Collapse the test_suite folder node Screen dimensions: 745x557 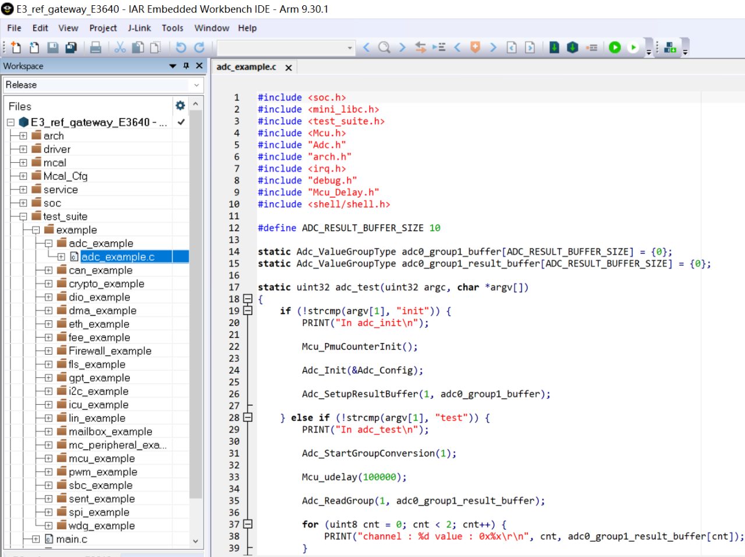pos(23,217)
